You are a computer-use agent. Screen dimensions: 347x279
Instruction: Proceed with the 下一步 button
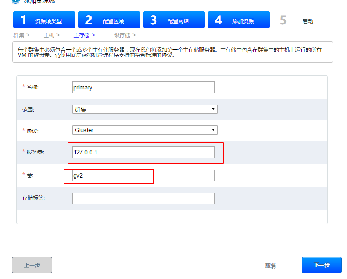tap(321, 265)
